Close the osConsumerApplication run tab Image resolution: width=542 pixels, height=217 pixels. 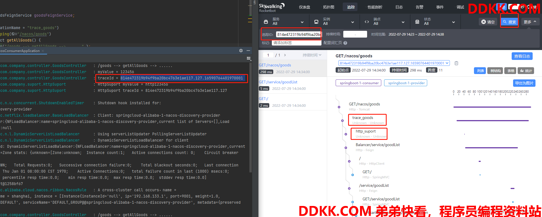[x=43, y=51]
